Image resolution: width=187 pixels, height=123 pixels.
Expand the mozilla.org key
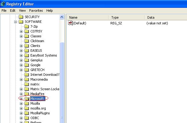(21, 108)
